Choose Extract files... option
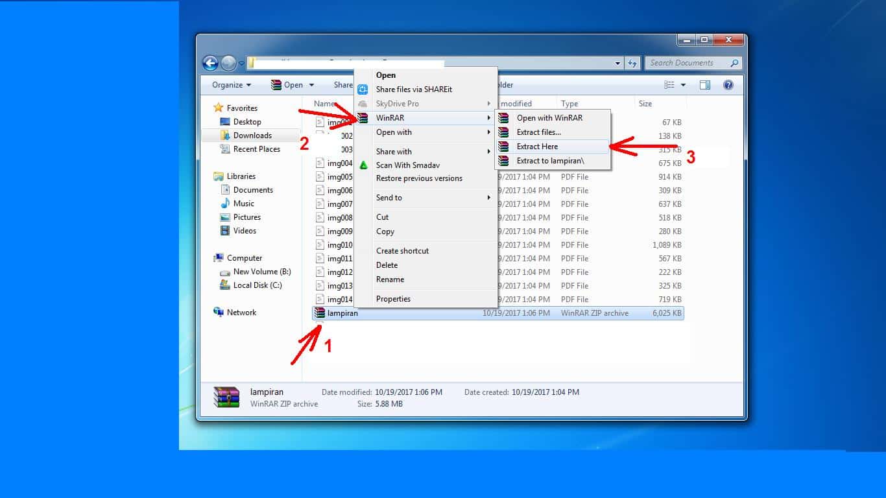 coord(538,132)
